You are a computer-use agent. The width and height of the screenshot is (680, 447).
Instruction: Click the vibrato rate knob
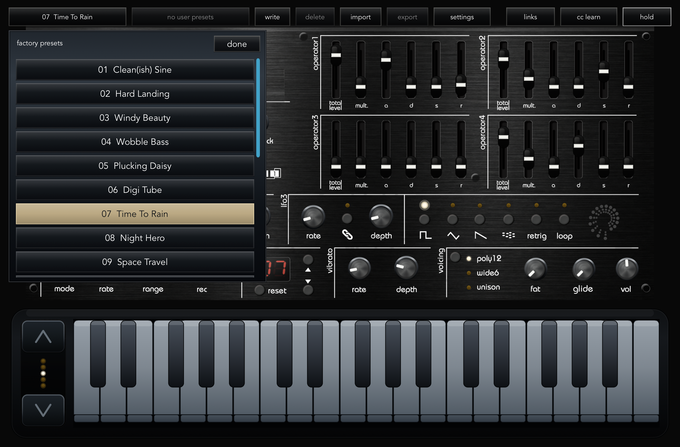point(359,268)
